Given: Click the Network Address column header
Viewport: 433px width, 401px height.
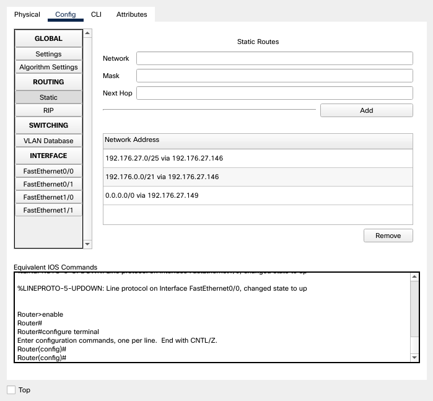Looking at the screenshot, I should [x=258, y=141].
